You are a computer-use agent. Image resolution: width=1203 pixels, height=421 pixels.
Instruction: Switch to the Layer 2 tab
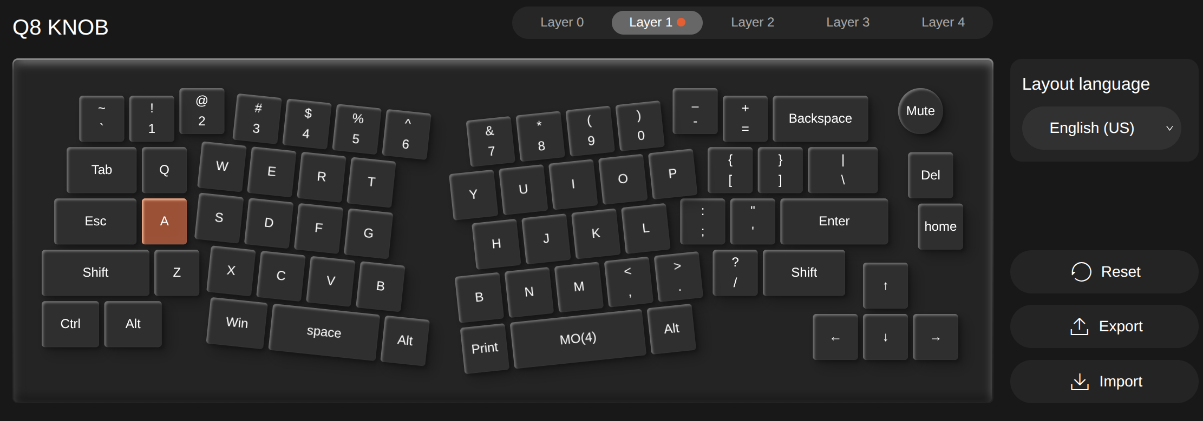click(x=753, y=23)
